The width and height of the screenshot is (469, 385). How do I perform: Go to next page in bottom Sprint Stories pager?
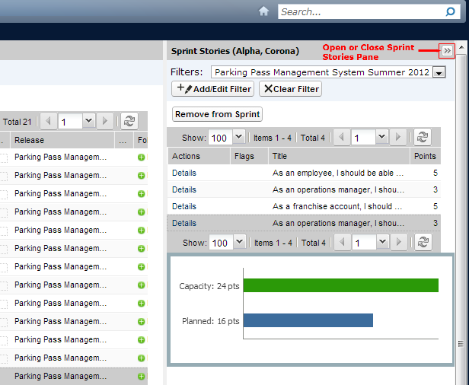[x=399, y=241]
